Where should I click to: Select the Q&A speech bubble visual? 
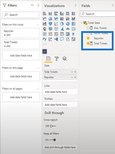[62, 39]
